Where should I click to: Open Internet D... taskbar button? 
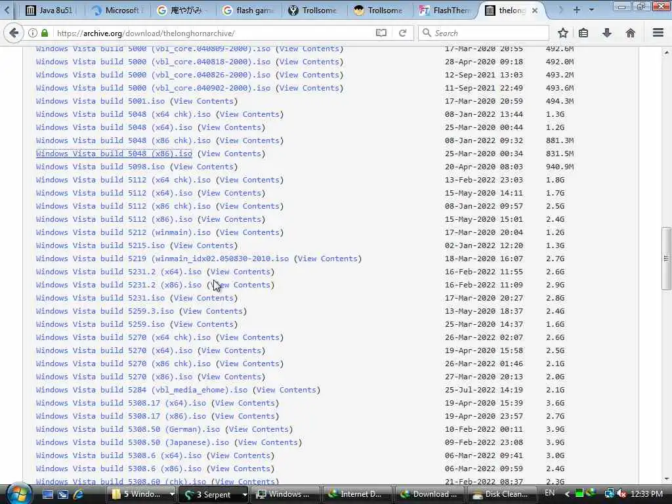[x=357, y=494]
